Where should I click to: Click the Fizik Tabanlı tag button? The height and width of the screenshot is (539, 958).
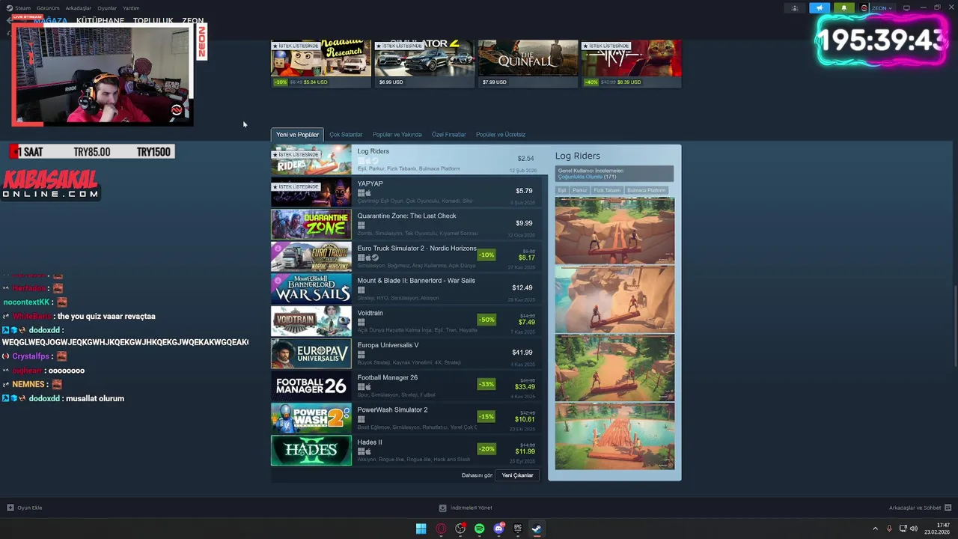tap(607, 190)
